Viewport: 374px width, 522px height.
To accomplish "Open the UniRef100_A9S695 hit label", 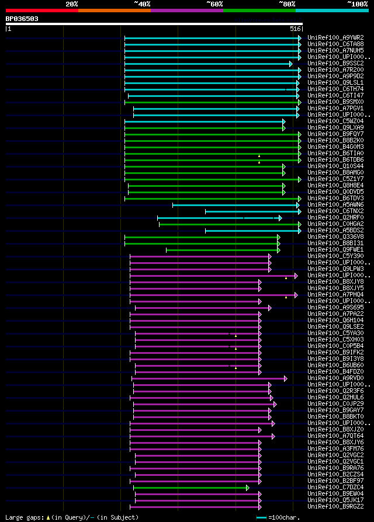I will [335, 308].
